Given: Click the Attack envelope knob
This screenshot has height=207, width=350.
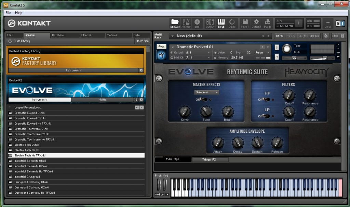Looking at the screenshot, I should [218, 143].
